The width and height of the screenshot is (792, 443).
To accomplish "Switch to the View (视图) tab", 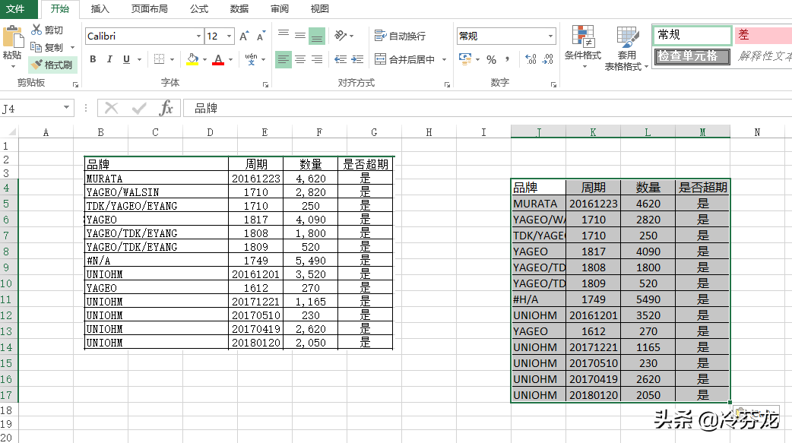I will click(319, 8).
